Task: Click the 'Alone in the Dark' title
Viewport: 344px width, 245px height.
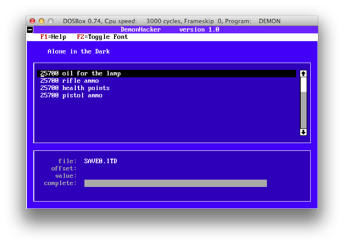Action: [x=78, y=51]
